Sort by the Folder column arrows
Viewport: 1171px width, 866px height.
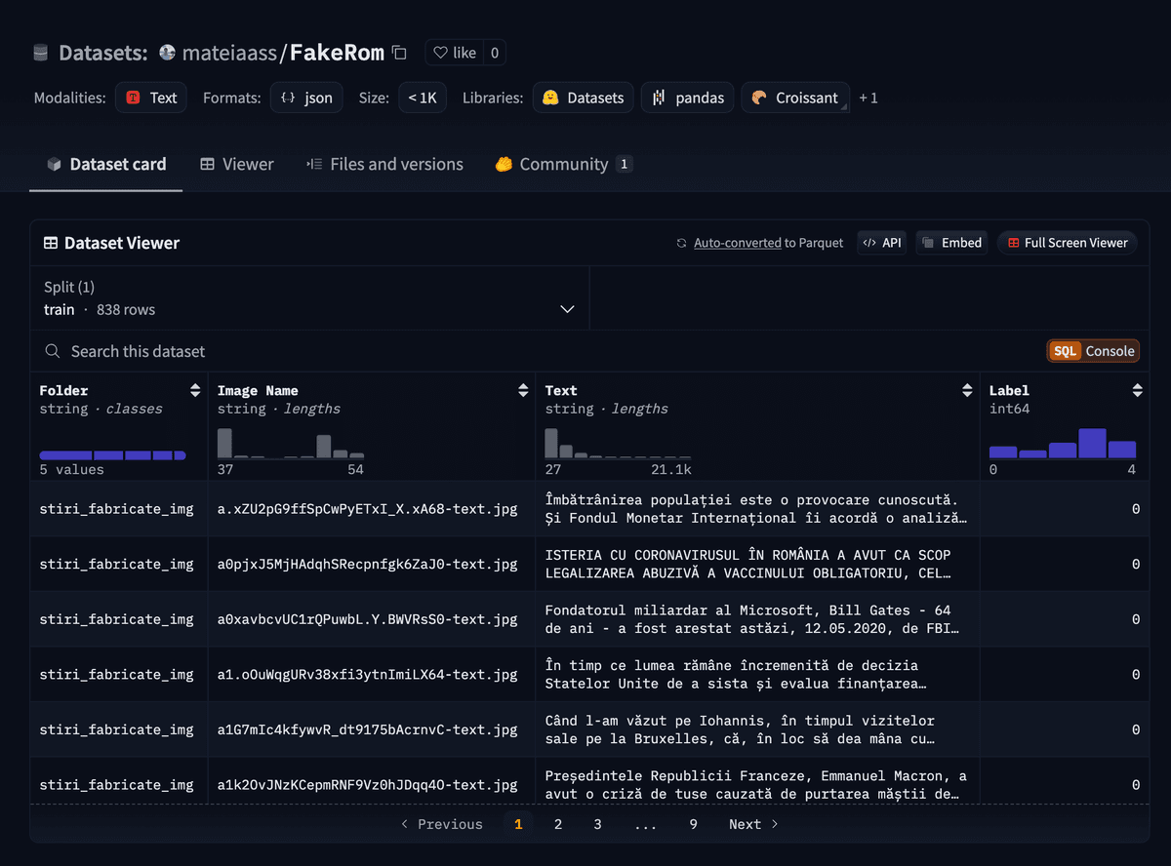coord(195,391)
